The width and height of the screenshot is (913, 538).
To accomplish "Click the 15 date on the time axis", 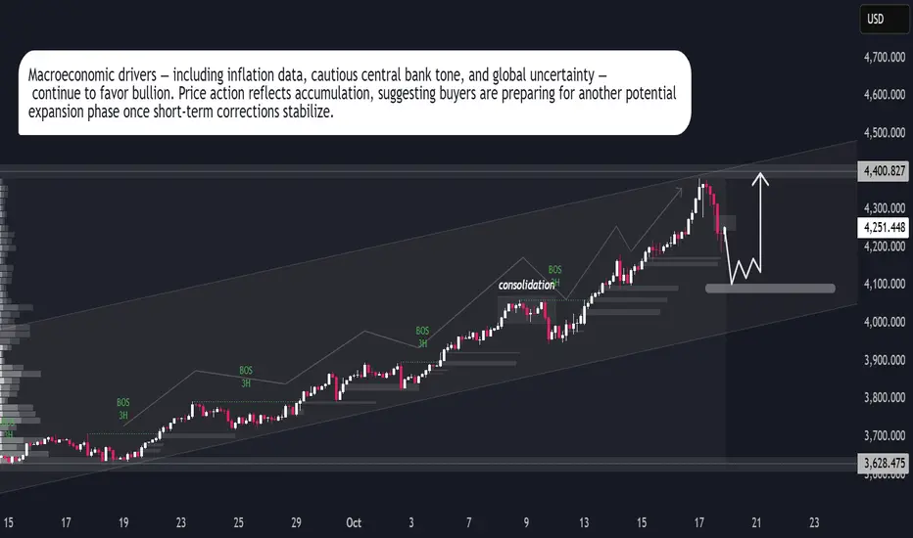I will (9, 522).
